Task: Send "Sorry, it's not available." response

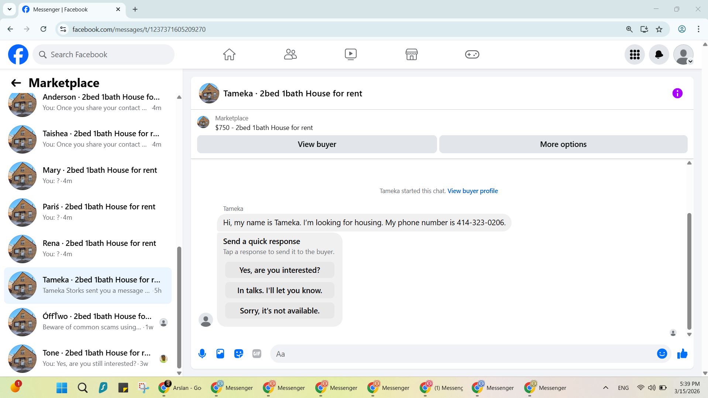Action: tap(280, 311)
